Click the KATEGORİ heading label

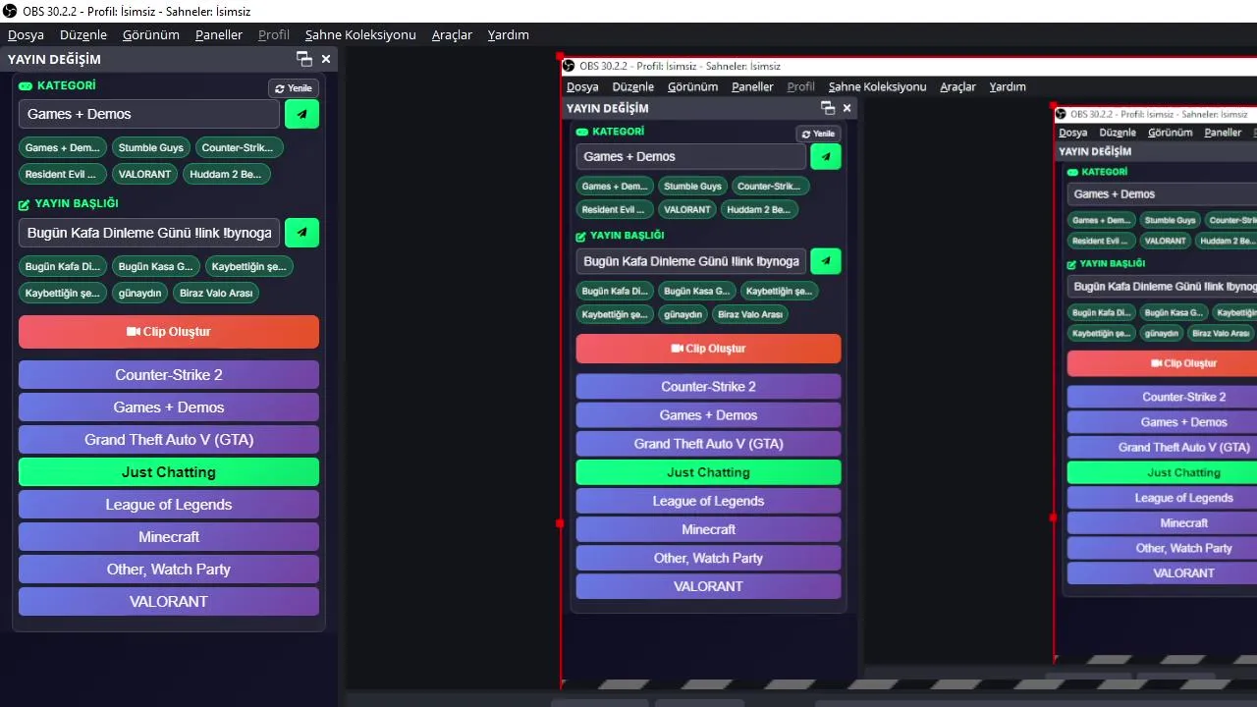pos(67,86)
